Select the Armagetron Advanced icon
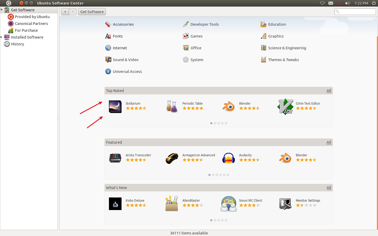 [x=172, y=158]
